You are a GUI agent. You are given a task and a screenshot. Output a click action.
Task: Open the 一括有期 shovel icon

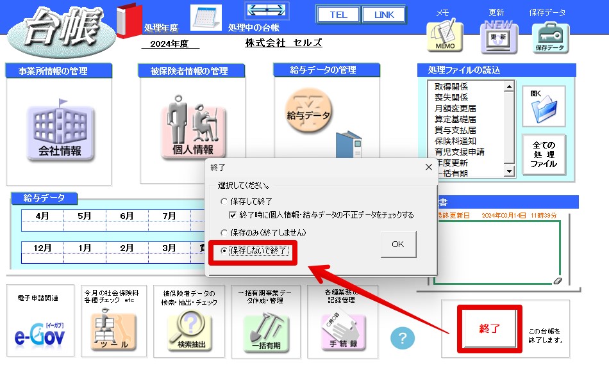[266, 333]
